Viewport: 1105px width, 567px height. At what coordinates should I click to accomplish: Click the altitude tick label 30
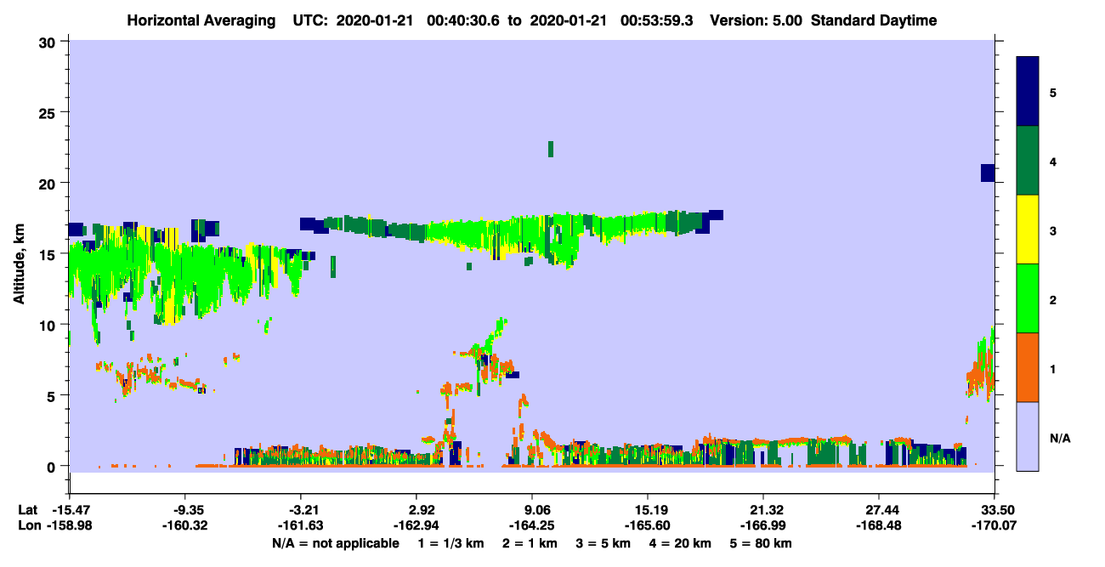coord(48,42)
